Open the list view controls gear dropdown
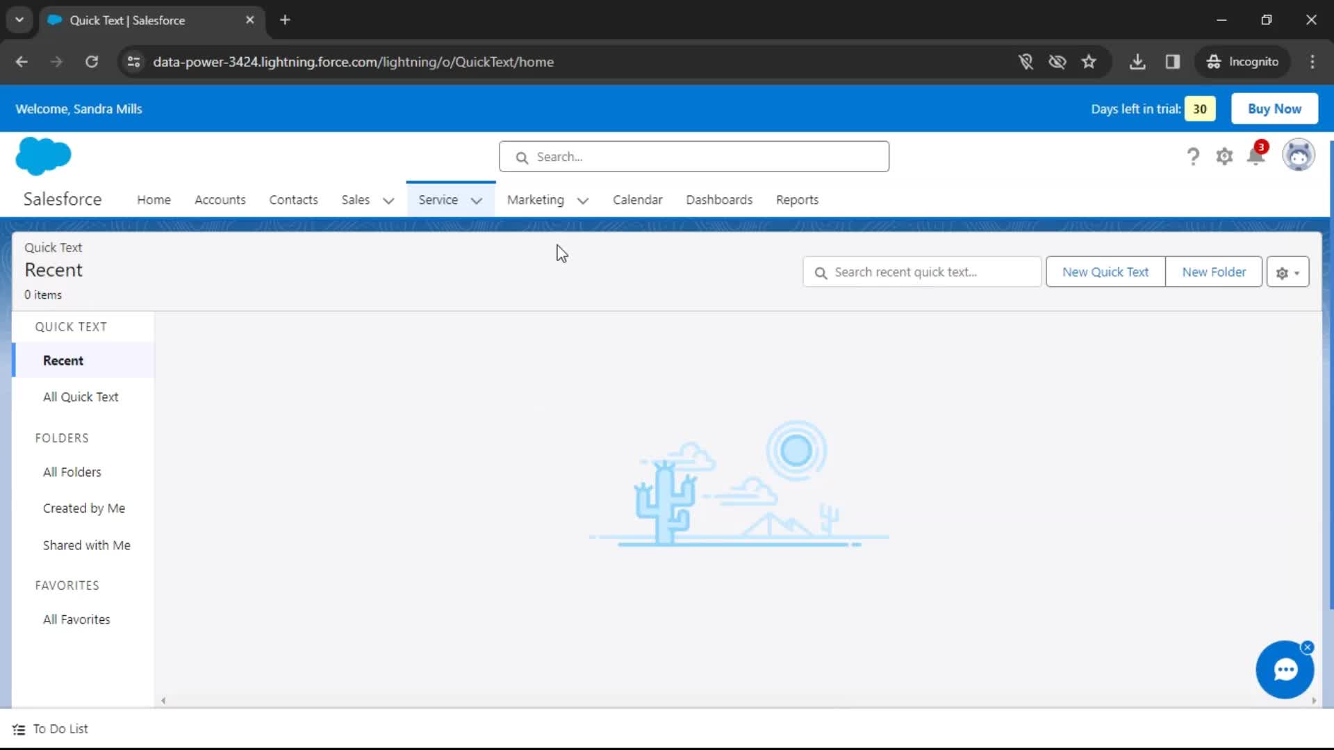The height and width of the screenshot is (750, 1334). (1287, 272)
